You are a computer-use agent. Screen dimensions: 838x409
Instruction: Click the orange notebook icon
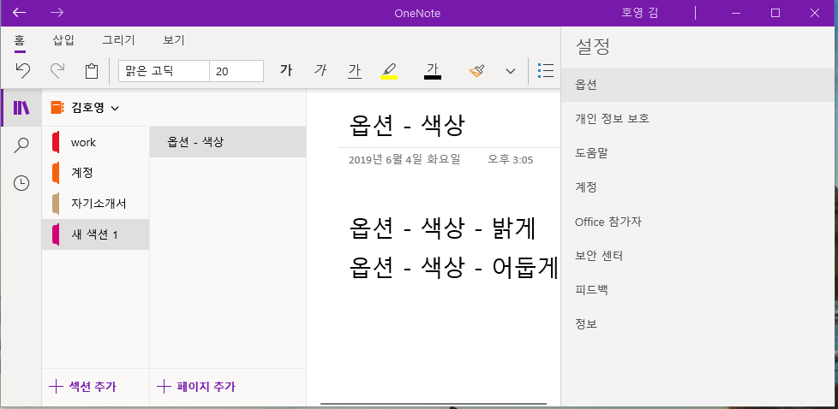click(57, 108)
